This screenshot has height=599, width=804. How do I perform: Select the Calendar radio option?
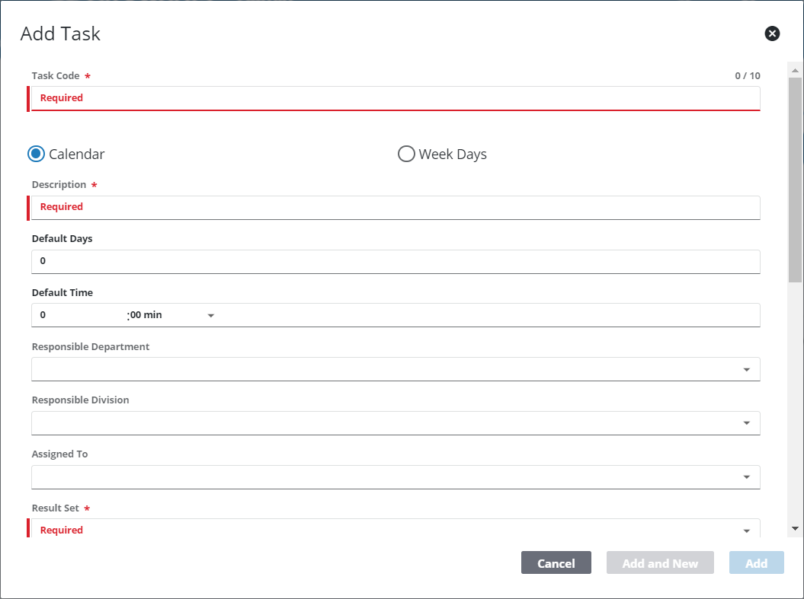[37, 154]
